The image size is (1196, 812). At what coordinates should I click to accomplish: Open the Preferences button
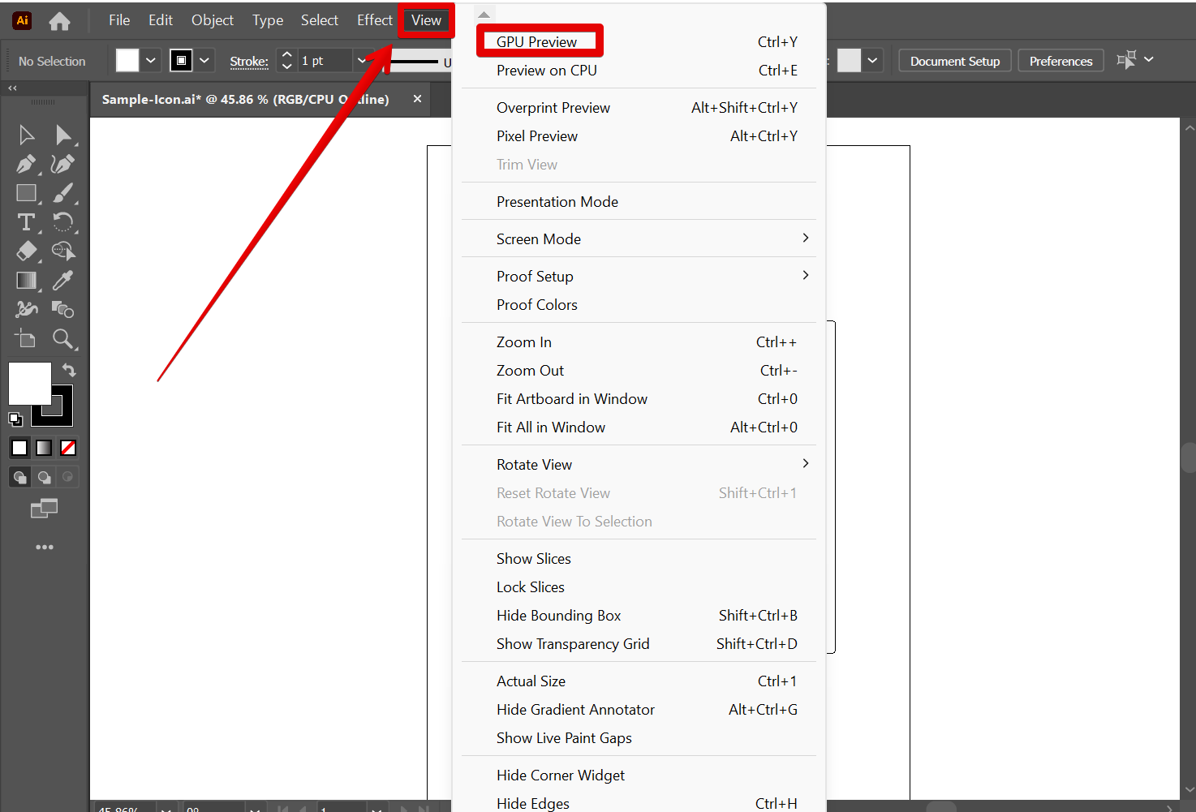(1060, 61)
